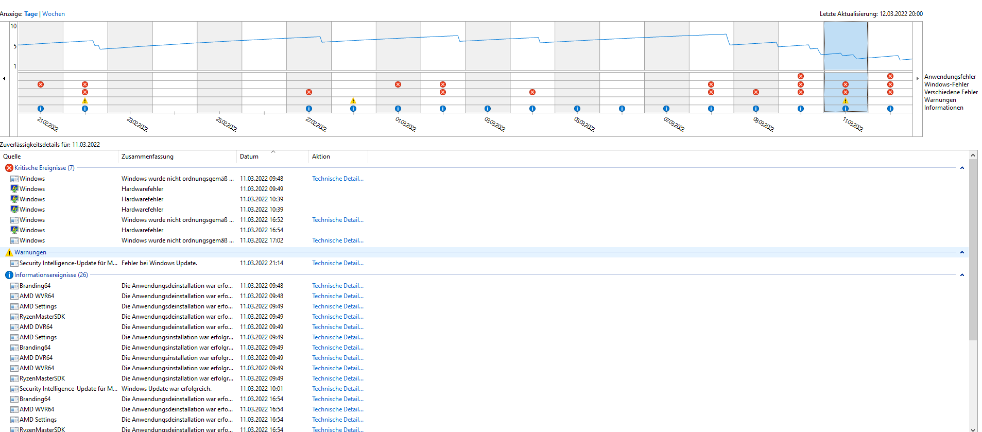Select the 05.03.2022 chart column

[577, 67]
